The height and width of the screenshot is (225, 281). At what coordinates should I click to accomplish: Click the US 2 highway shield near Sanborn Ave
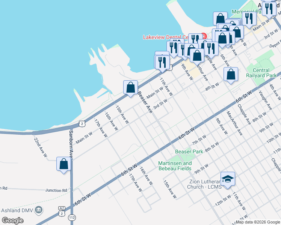[x=82, y=124]
